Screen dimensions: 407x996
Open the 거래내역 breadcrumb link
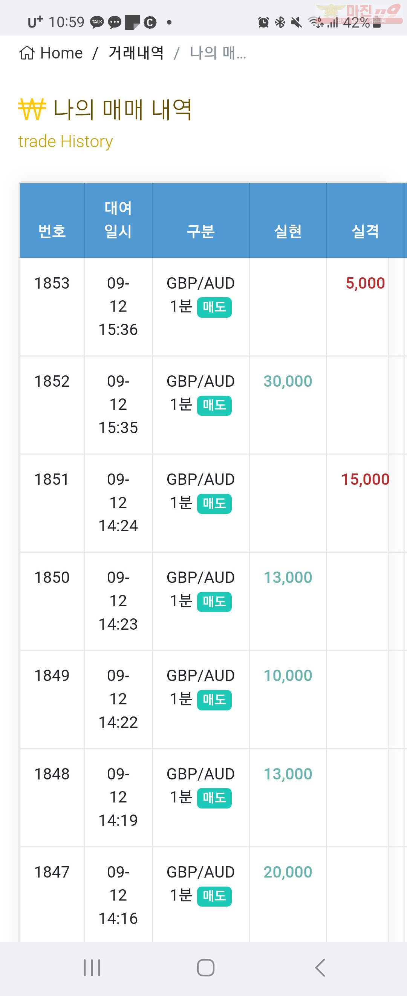coord(136,53)
